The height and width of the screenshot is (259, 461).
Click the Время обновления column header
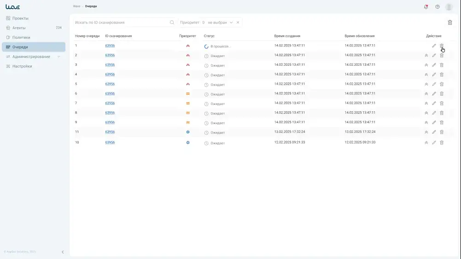(360, 36)
